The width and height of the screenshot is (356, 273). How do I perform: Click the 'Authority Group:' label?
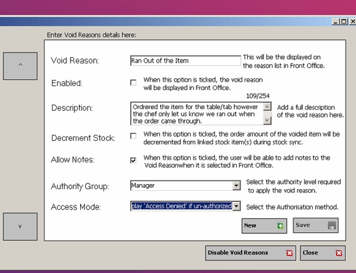click(x=80, y=186)
